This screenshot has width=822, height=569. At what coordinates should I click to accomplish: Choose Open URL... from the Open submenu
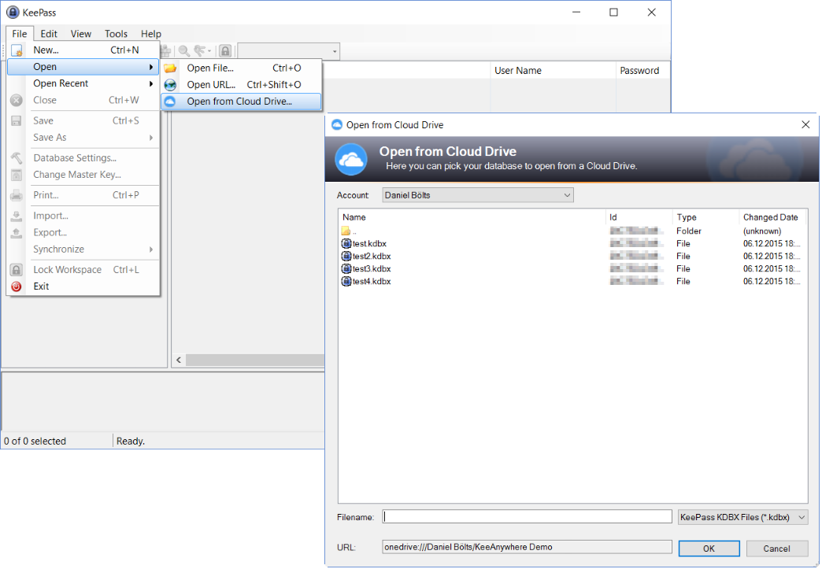click(x=241, y=85)
